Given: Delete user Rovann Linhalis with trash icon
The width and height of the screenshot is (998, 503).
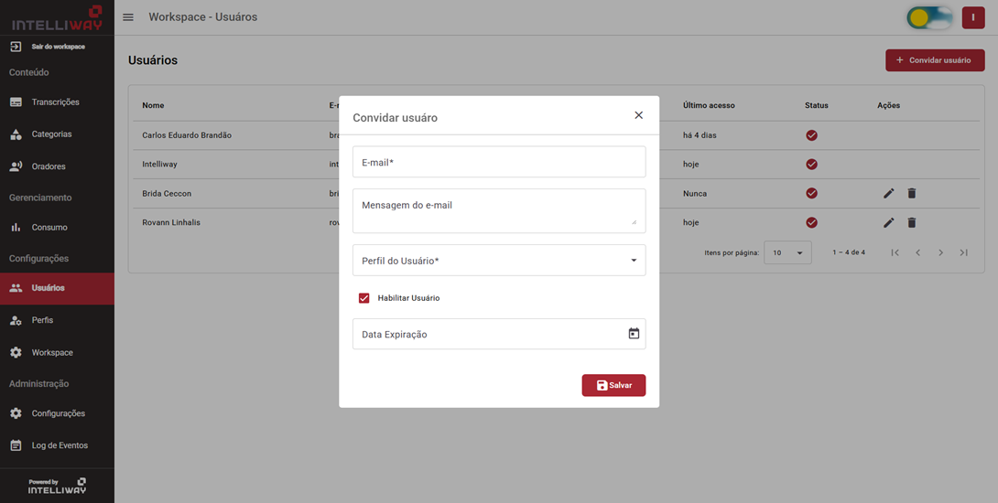Looking at the screenshot, I should 911,223.
